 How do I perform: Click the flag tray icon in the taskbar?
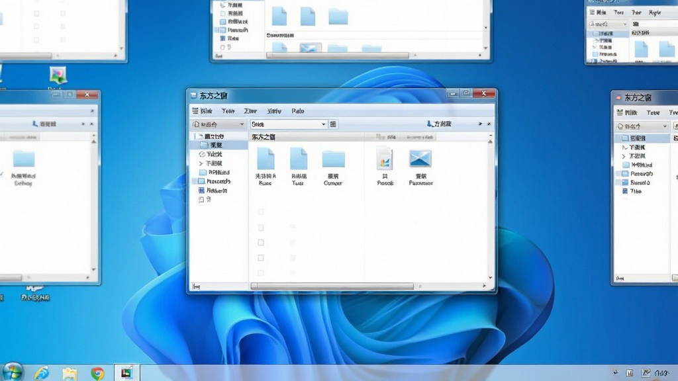pyautogui.click(x=646, y=373)
